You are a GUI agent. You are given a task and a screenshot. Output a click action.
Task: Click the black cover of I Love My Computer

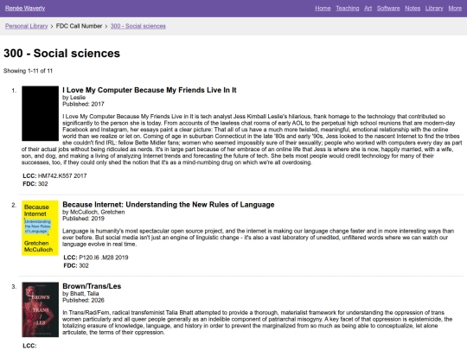(x=40, y=113)
